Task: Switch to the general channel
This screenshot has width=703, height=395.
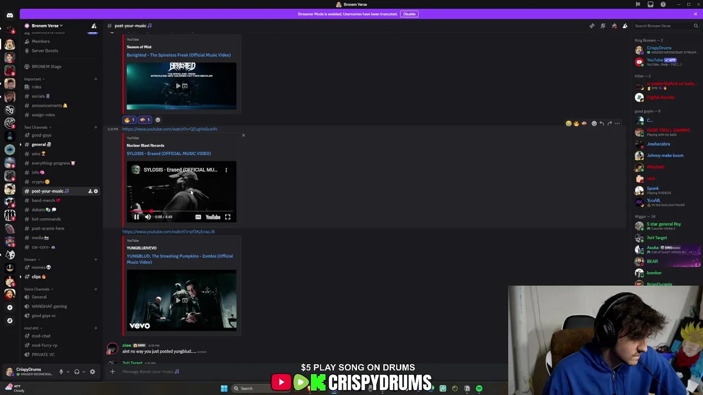Action: pos(60,144)
